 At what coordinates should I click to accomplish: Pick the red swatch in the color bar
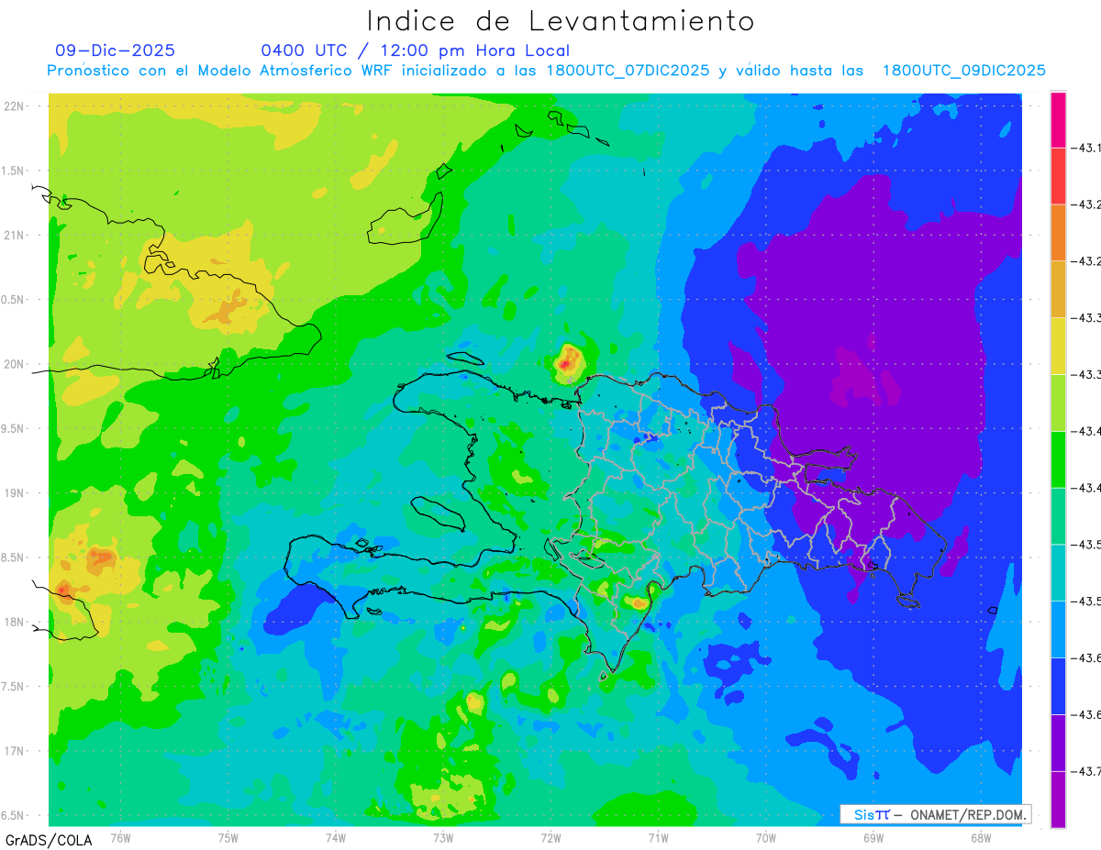pyautogui.click(x=1058, y=176)
